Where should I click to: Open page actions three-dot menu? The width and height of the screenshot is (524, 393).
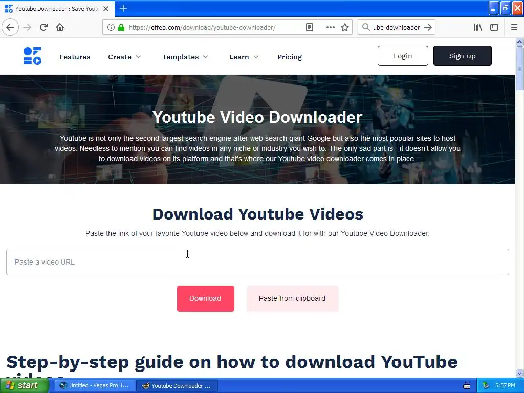pyautogui.click(x=330, y=27)
